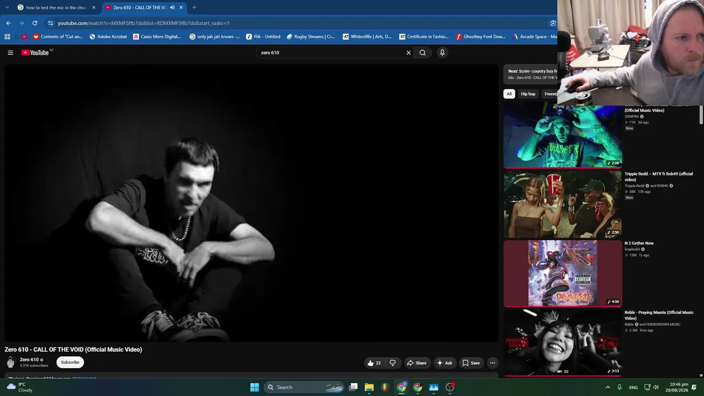Screen dimensions: 704x396
Task: Open the Arcade Space bookmark
Action: coord(534,37)
